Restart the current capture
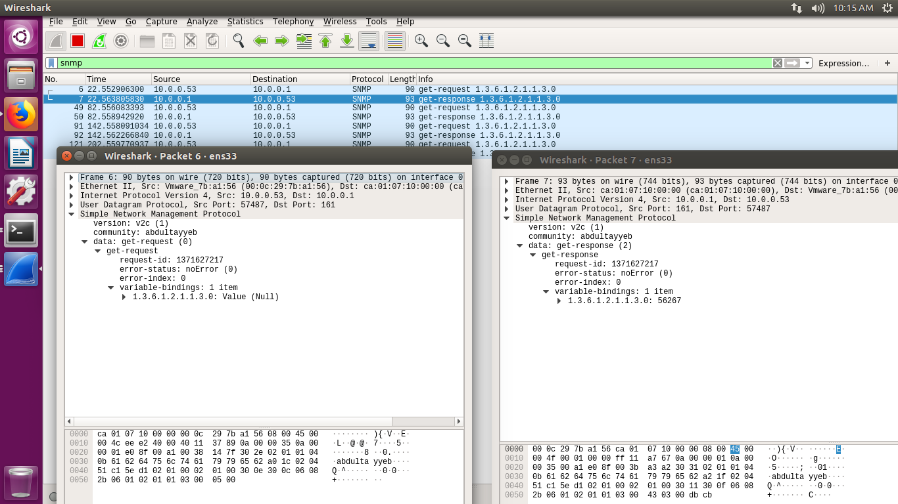The width and height of the screenshot is (898, 504). (x=99, y=41)
